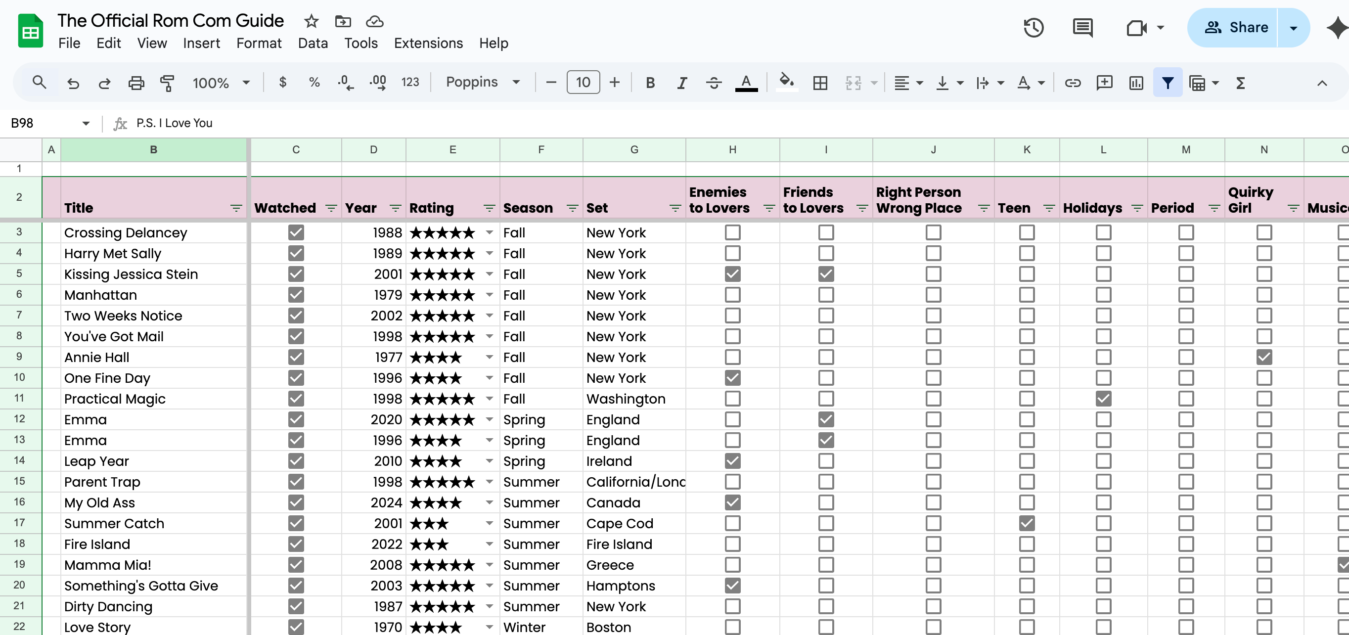Viewport: 1349px width, 635px height.
Task: Click increase font size plus button
Action: point(615,82)
